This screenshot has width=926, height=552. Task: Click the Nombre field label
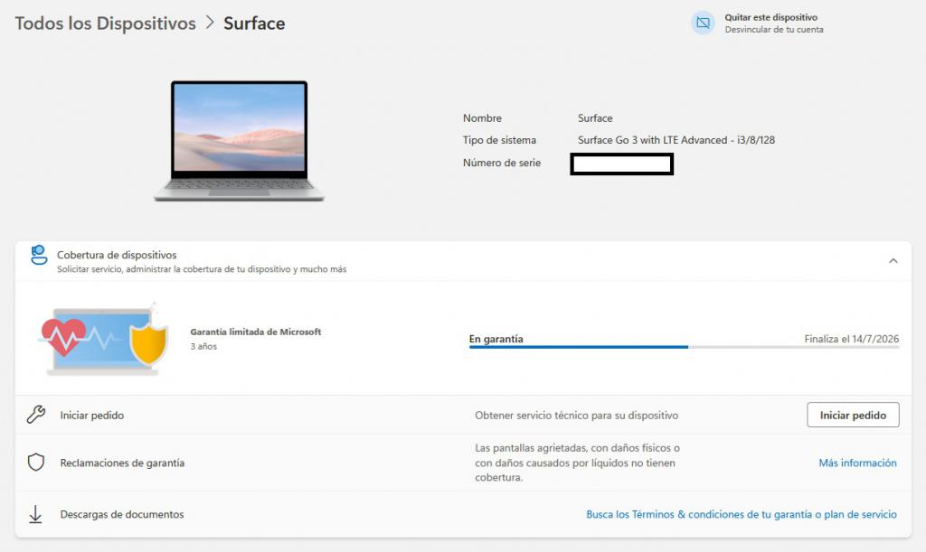pyautogui.click(x=483, y=118)
